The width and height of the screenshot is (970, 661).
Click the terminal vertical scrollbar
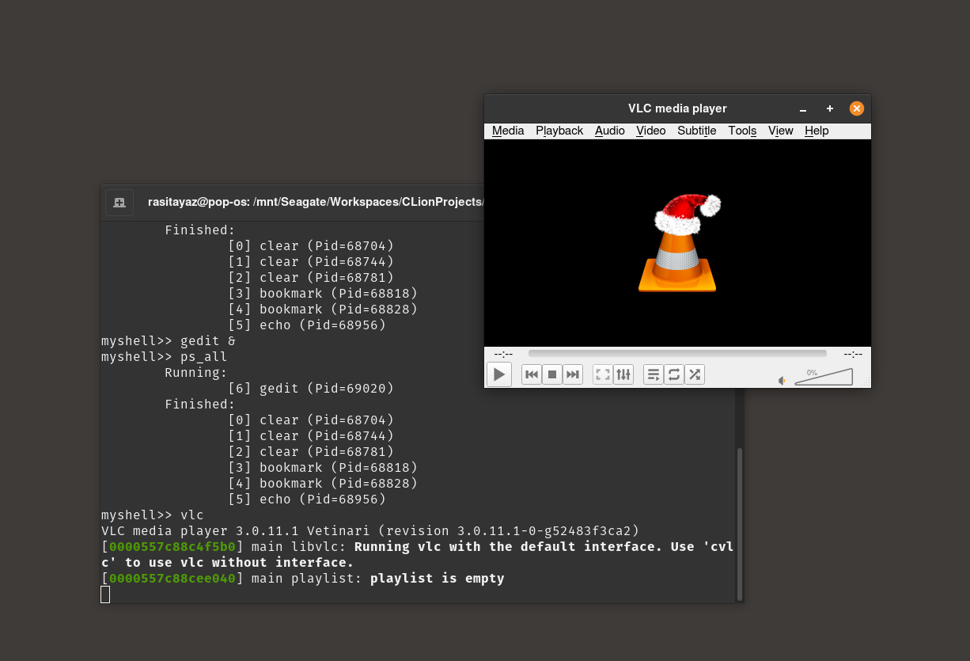(740, 523)
